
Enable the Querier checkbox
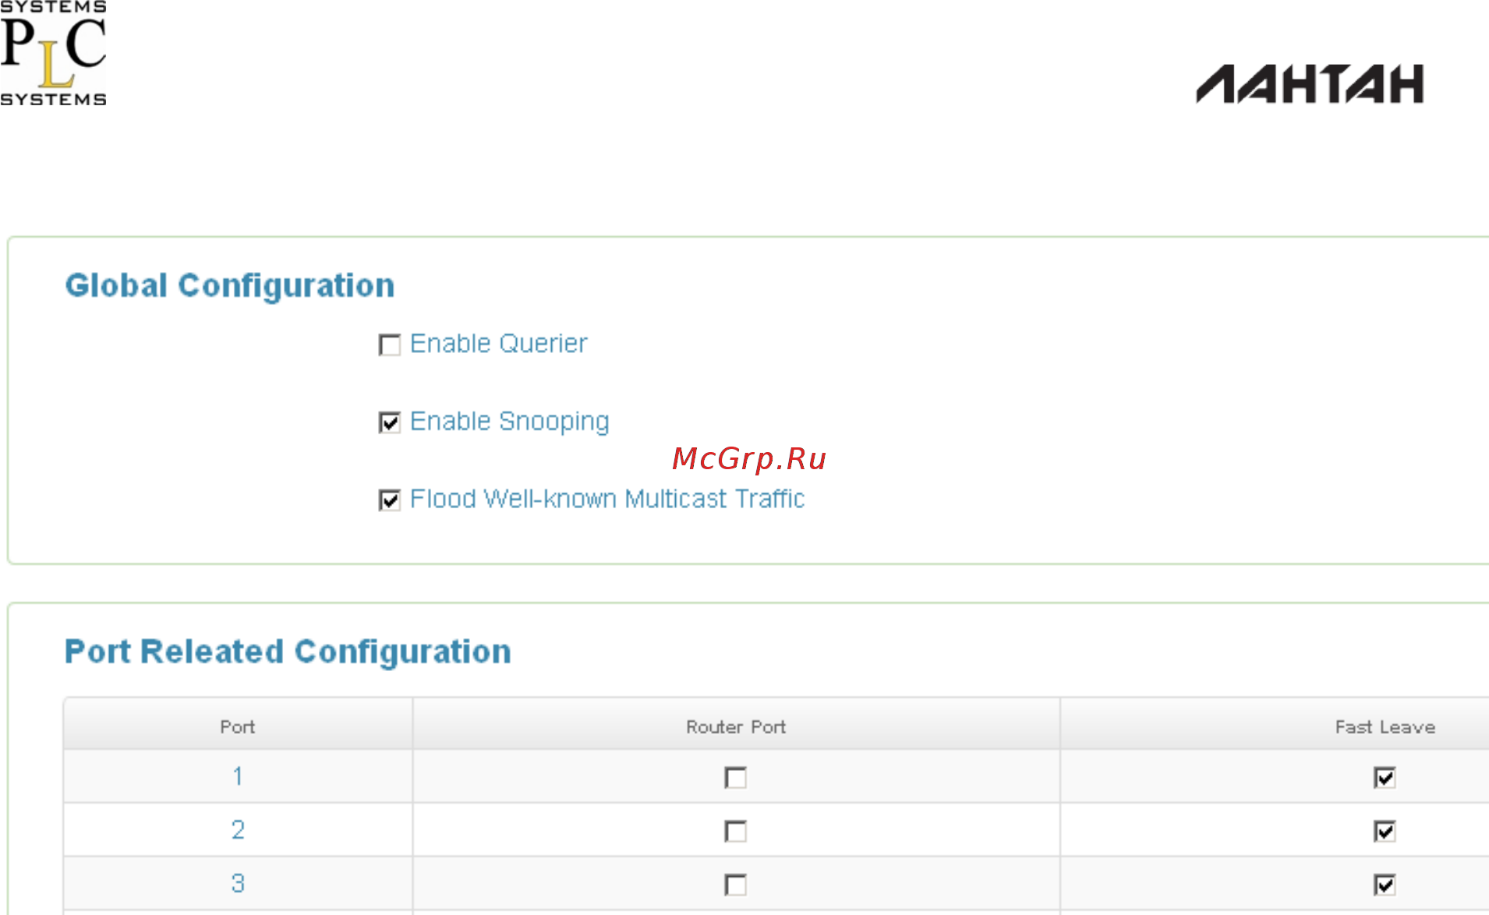click(390, 344)
